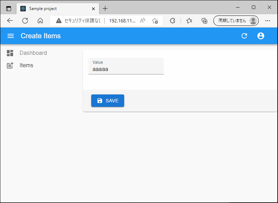Open the collections icon in browser toolbar
The width and height of the screenshot is (278, 203).
pos(204,21)
